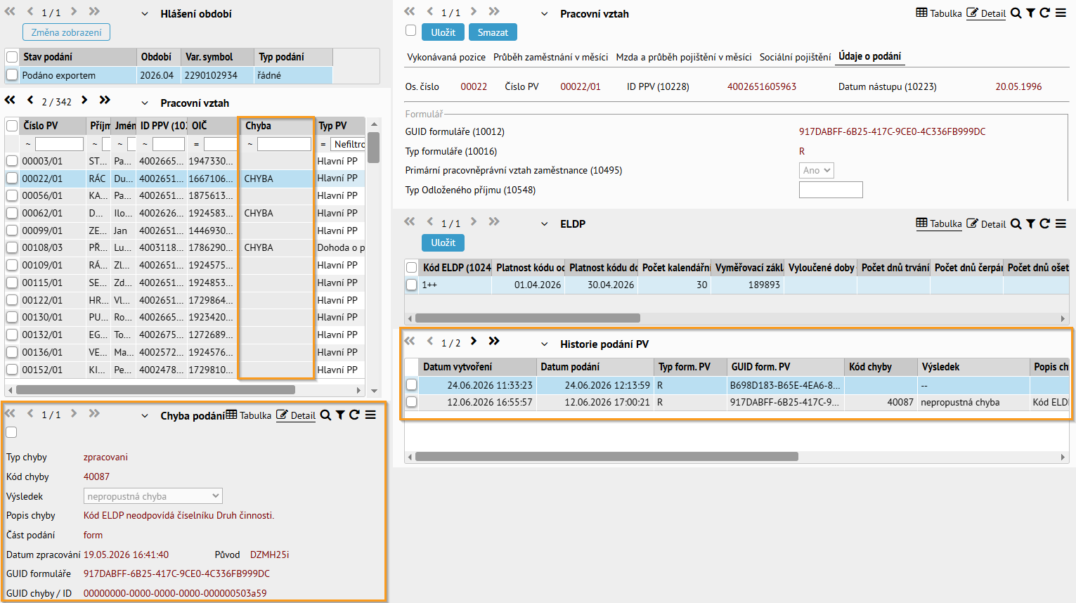Open the hamburger menu in the ELDP panel
This screenshot has width=1076, height=603.
pos(1061,223)
